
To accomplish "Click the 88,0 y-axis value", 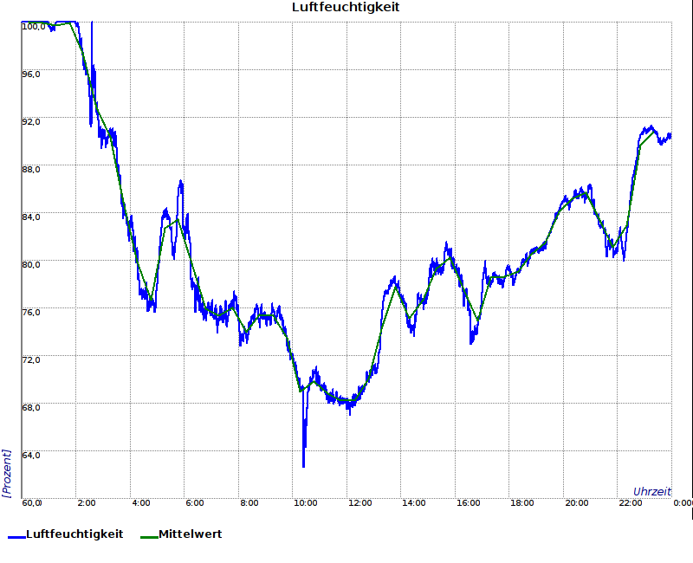I will pyautogui.click(x=31, y=170).
